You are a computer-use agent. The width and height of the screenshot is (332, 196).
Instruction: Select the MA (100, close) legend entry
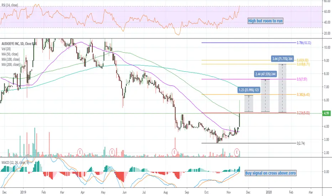click(x=11, y=59)
